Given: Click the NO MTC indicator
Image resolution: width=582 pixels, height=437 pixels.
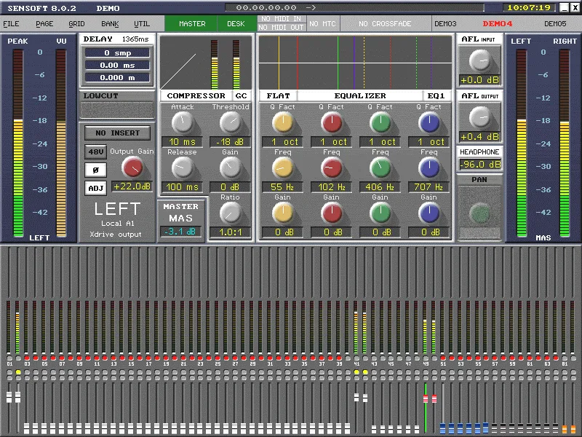Looking at the screenshot, I should pos(322,24).
